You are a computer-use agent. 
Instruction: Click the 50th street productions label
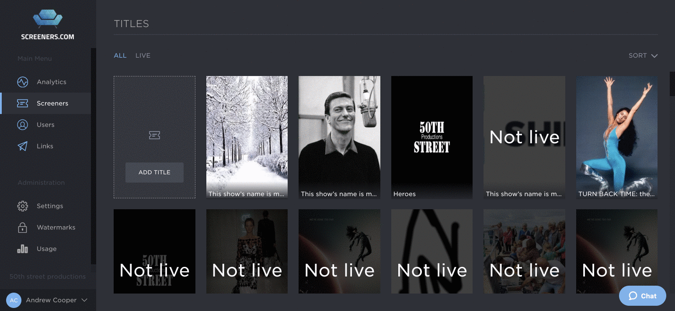pos(48,276)
